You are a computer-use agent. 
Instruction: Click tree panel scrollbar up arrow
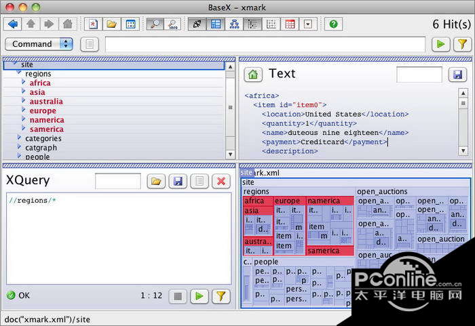(230, 66)
